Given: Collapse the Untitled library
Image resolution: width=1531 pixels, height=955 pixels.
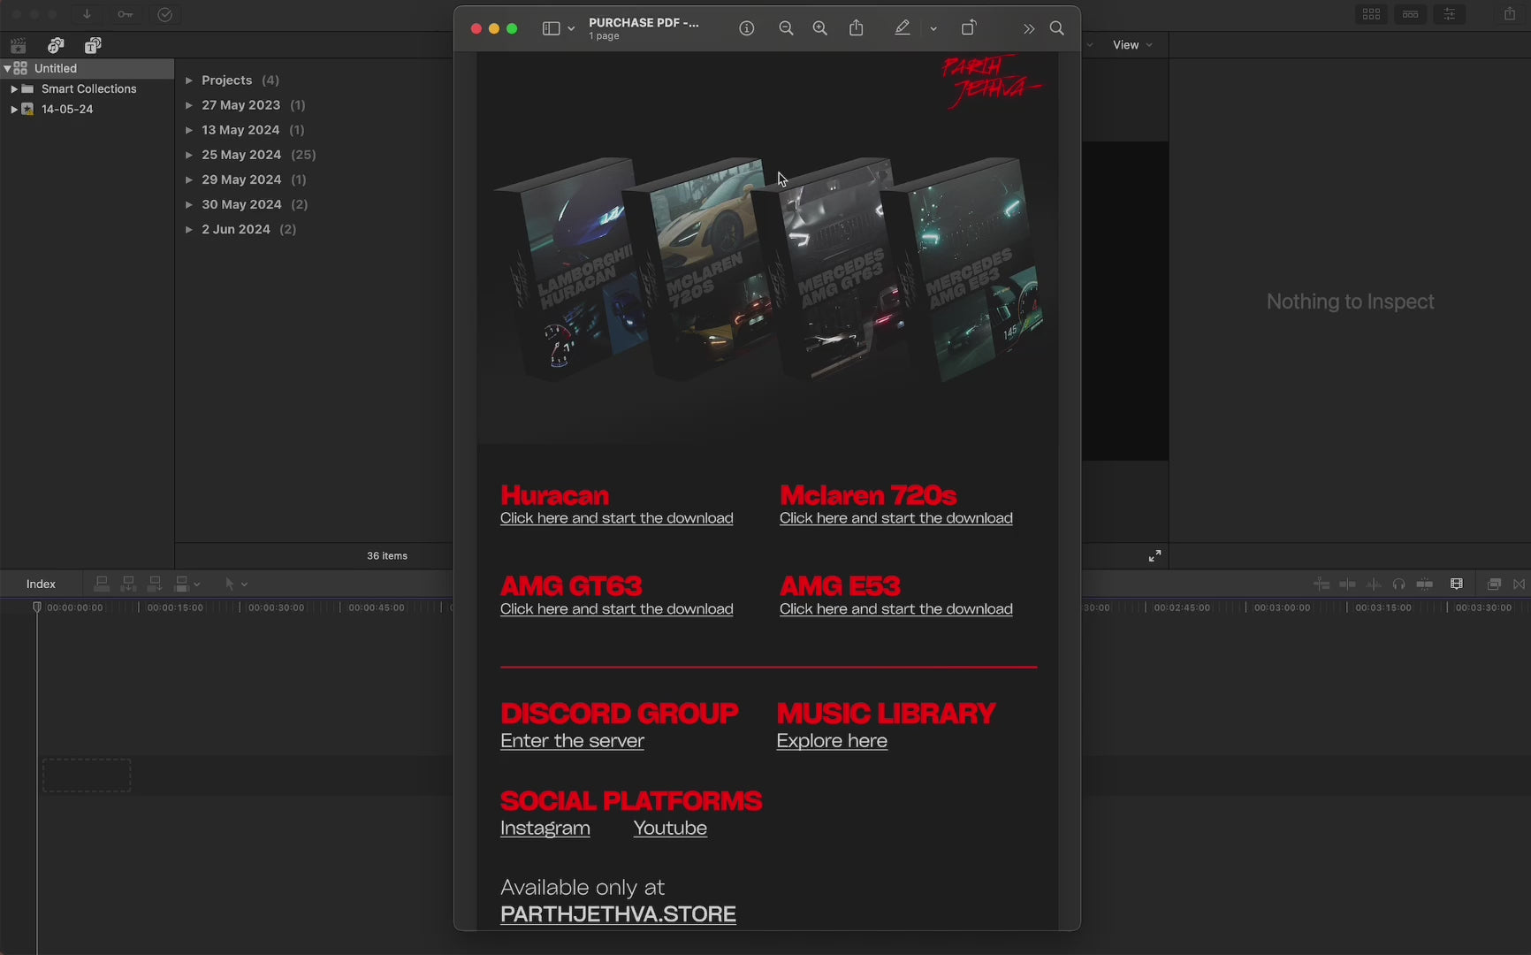Looking at the screenshot, I should (7, 68).
